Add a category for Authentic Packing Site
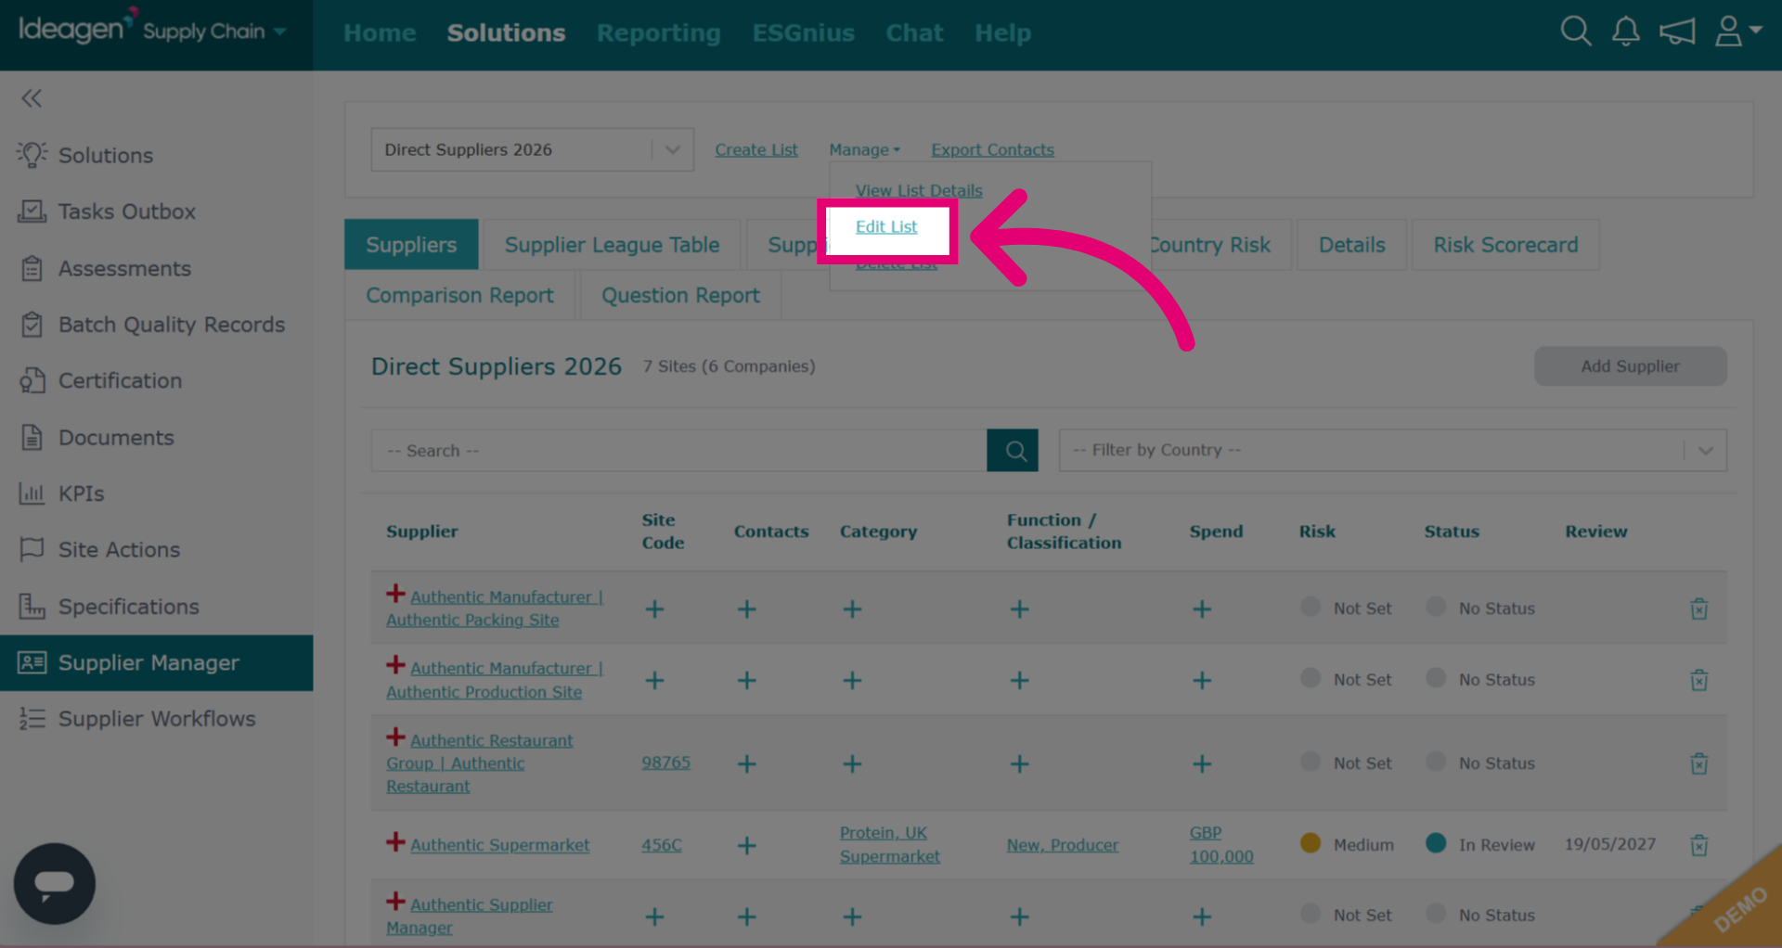1782x948 pixels. [x=852, y=609]
